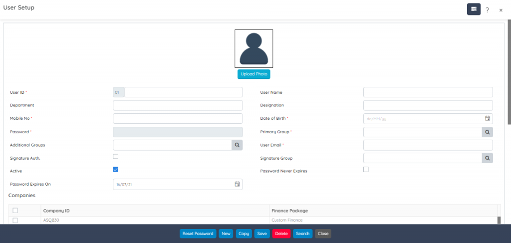
Task: Open the Password Expires On calendar icon
Action: pyautogui.click(x=238, y=184)
